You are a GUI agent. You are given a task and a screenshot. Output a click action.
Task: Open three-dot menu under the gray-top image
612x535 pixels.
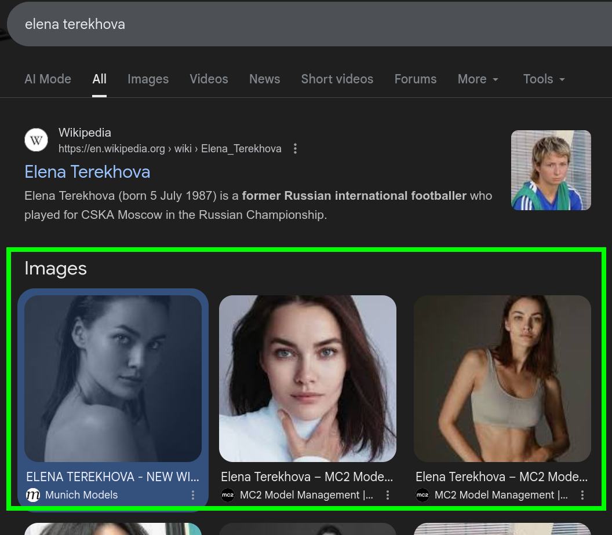click(582, 495)
